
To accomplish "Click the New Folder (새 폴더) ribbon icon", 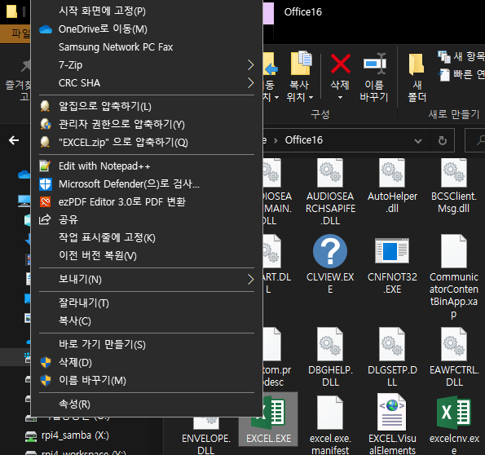I will 417,64.
